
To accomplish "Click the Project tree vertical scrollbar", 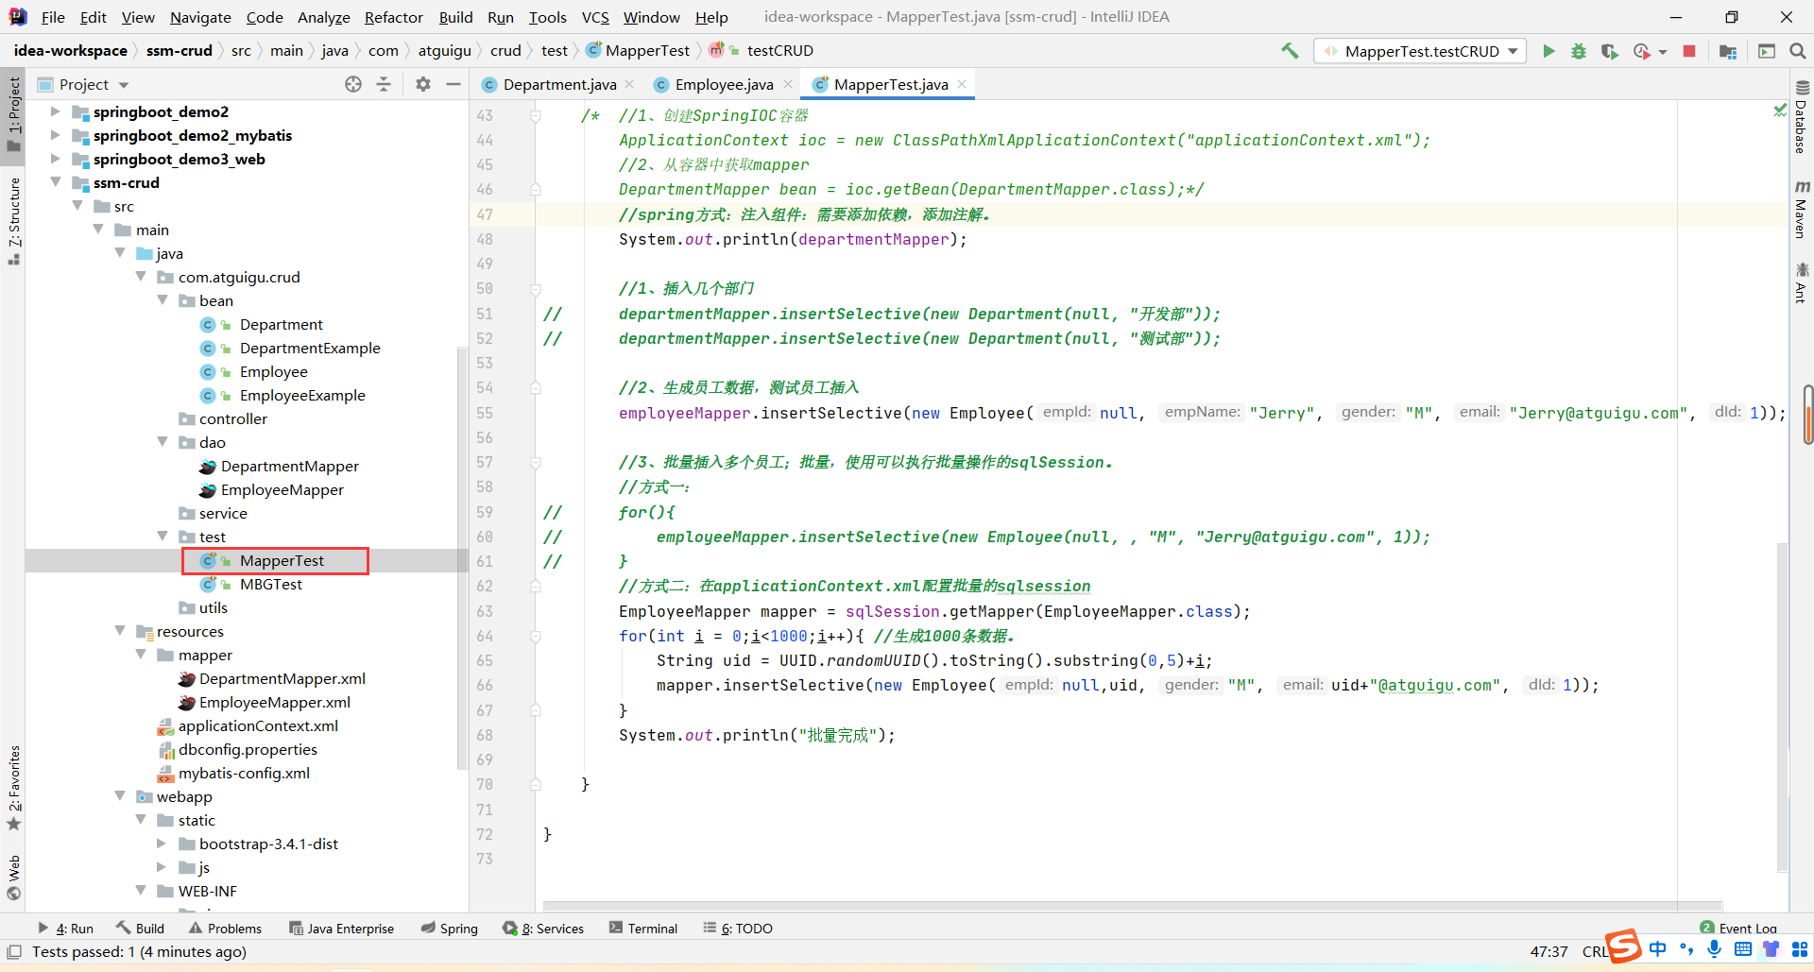I will click(462, 557).
